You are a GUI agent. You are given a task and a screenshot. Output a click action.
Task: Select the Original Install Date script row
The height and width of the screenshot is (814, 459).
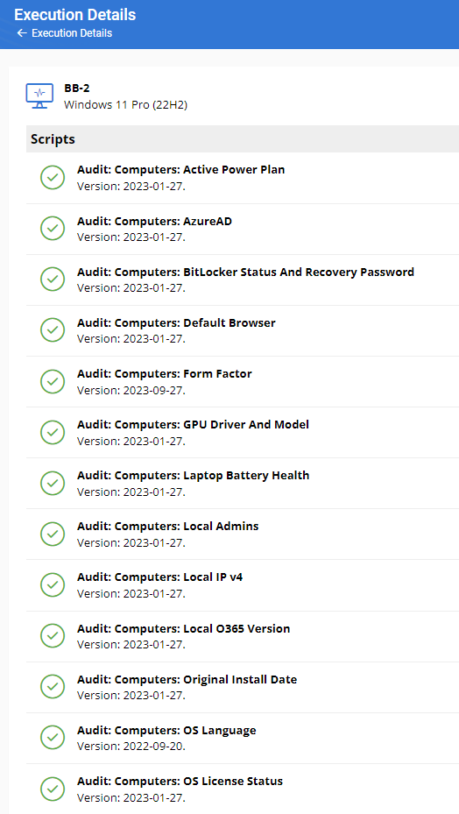tap(243, 687)
